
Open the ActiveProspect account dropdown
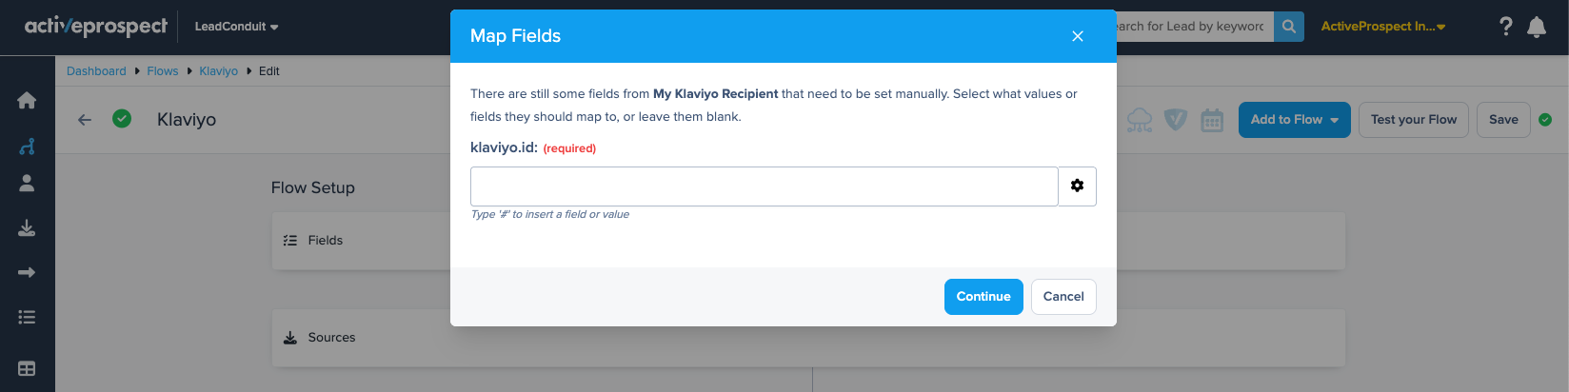pos(1382,27)
